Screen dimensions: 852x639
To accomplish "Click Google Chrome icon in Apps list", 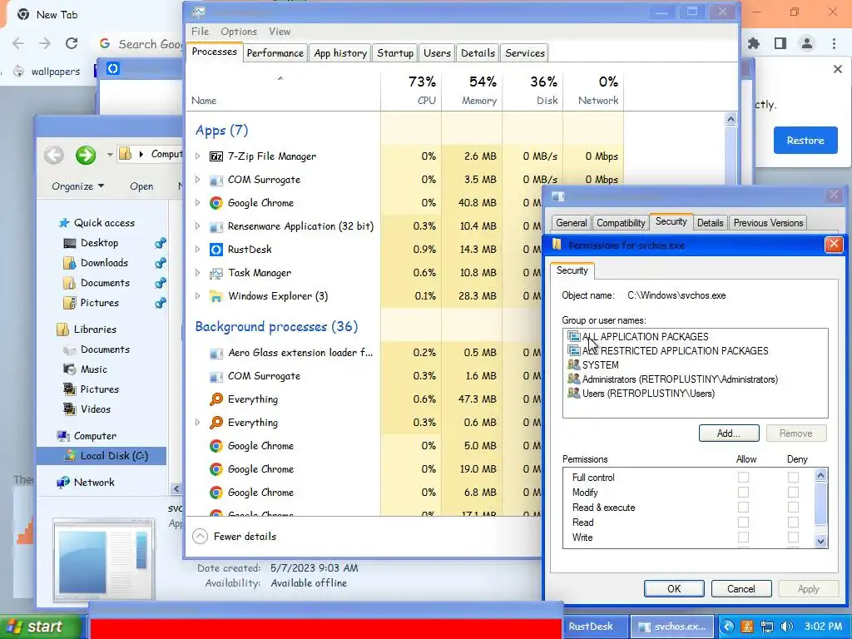I will click(216, 203).
